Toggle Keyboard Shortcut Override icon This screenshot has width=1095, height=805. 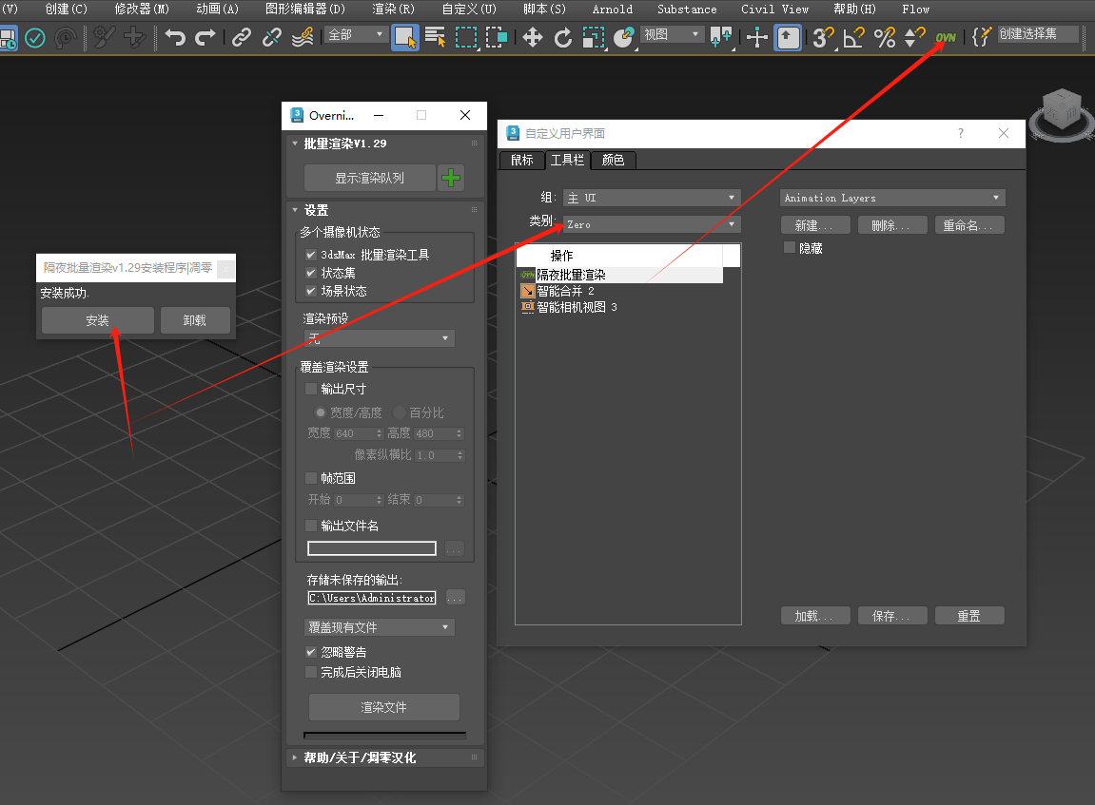pyautogui.click(x=788, y=36)
